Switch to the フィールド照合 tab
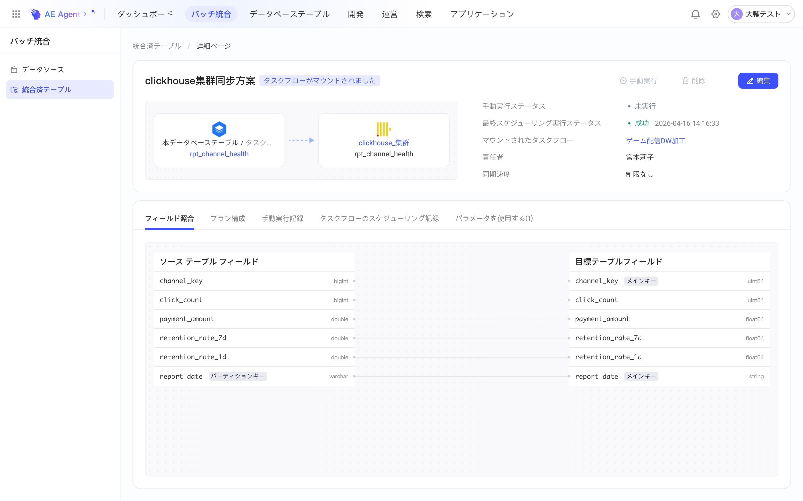The width and height of the screenshot is (803, 501). 170,218
